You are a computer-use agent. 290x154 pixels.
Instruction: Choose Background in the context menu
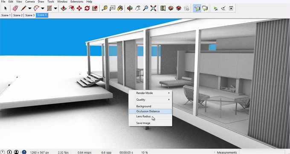coord(151,106)
